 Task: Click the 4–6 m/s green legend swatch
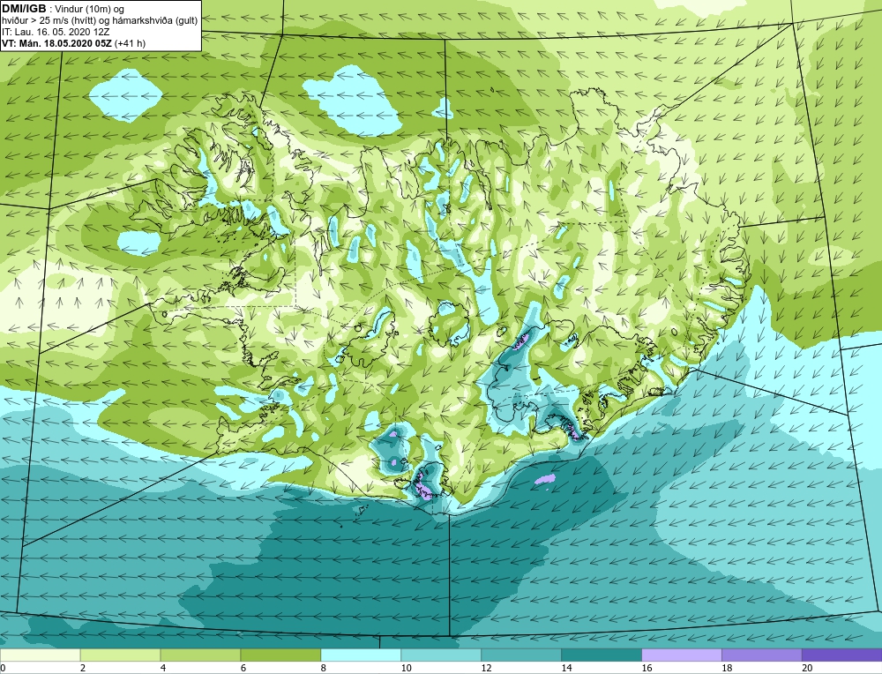(200, 655)
